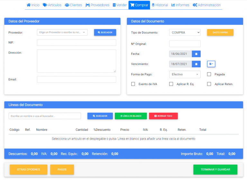Image resolution: width=247 pixels, height=180 pixels.
Task: Click the Proveedores handshake icon
Action: [87, 5]
